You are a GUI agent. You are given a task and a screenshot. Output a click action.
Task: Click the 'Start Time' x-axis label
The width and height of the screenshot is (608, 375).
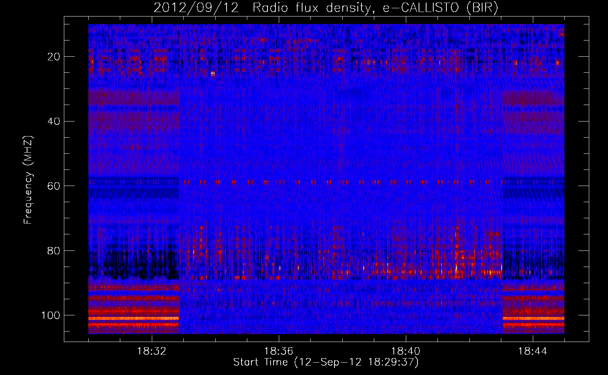pyautogui.click(x=325, y=362)
